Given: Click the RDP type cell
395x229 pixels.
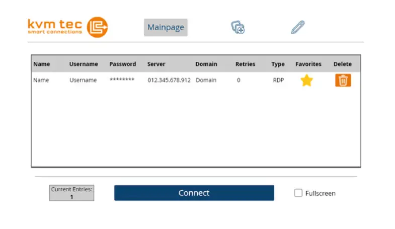Looking at the screenshot, I should pos(278,80).
